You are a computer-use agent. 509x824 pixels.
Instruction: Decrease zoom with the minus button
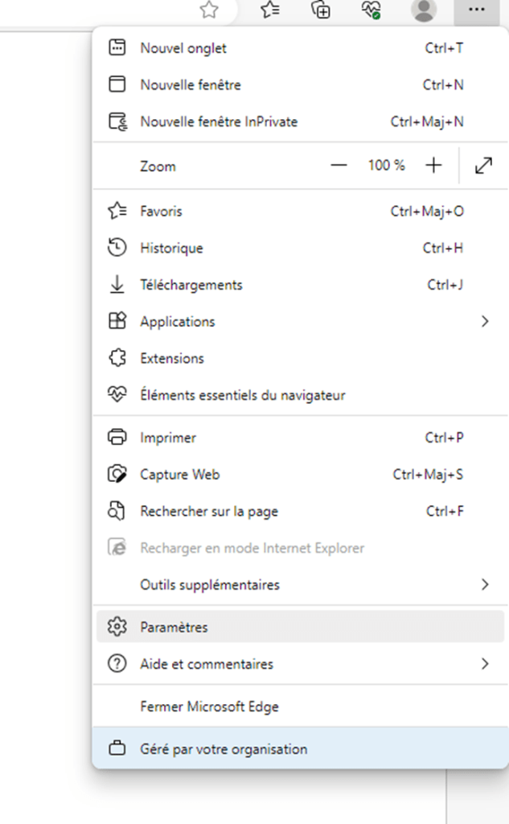[339, 166]
